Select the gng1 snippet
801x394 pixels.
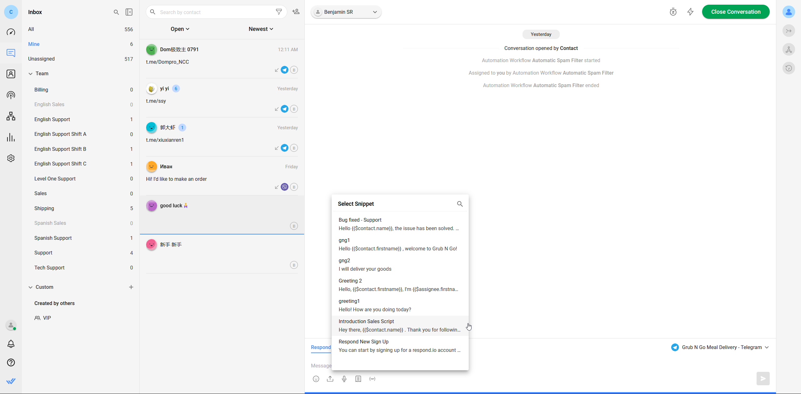coord(400,244)
